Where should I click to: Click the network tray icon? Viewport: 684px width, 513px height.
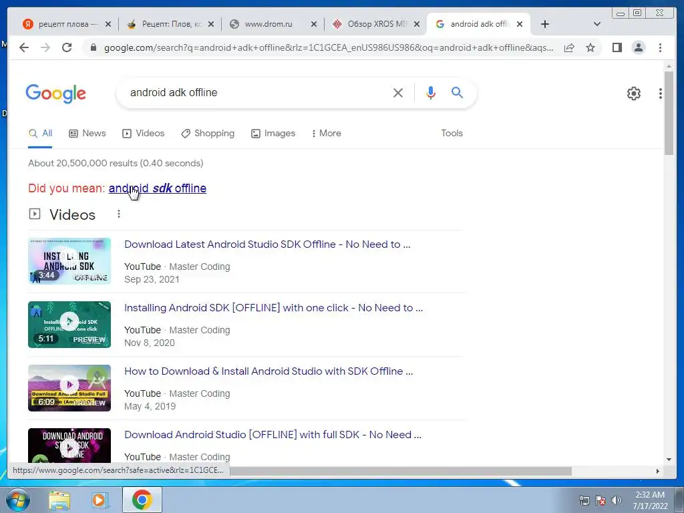tap(584, 500)
